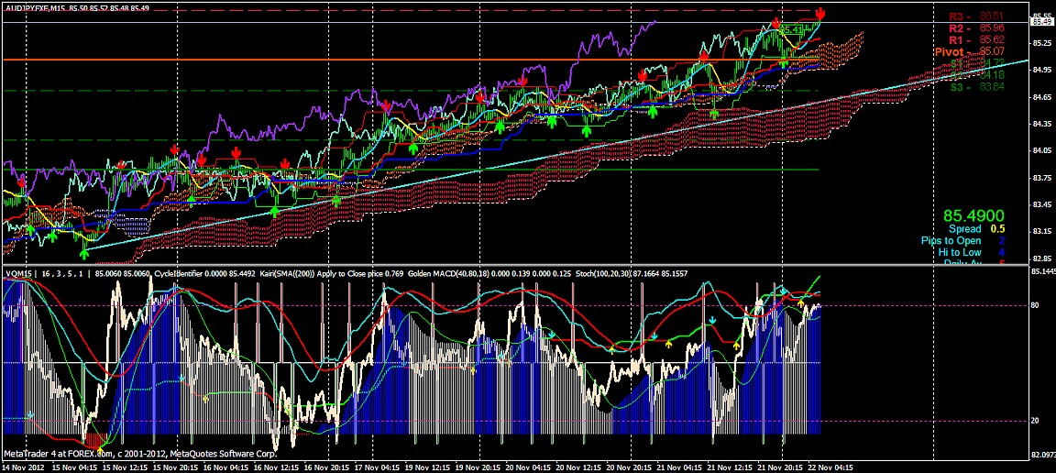
Task: Click the 22 Nov 04:15 time axis label
Action: 831,467
